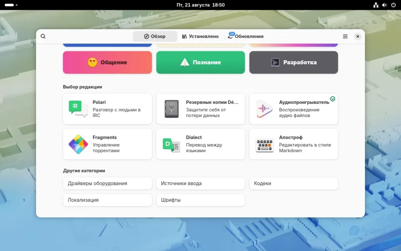Click description 'Перевод между языками'
Image resolution: width=401 pixels, height=251 pixels.
[x=204, y=147]
